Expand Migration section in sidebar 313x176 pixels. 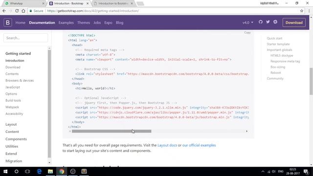[14, 161]
